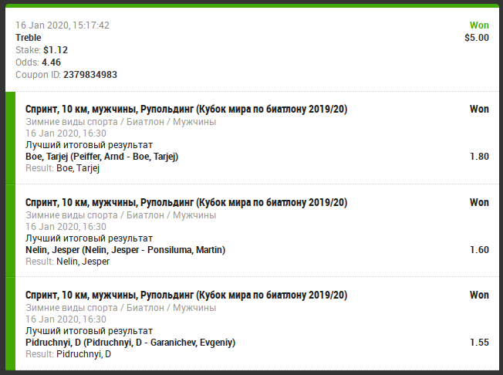Open the Спринт event title above the Pidruchnyi selection
This screenshot has height=375, width=503.
pos(187,296)
